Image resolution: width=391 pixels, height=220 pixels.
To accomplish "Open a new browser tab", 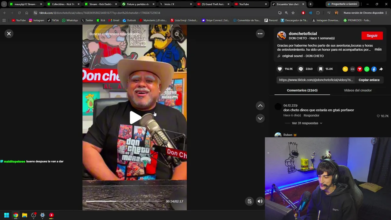I will pos(310,4).
